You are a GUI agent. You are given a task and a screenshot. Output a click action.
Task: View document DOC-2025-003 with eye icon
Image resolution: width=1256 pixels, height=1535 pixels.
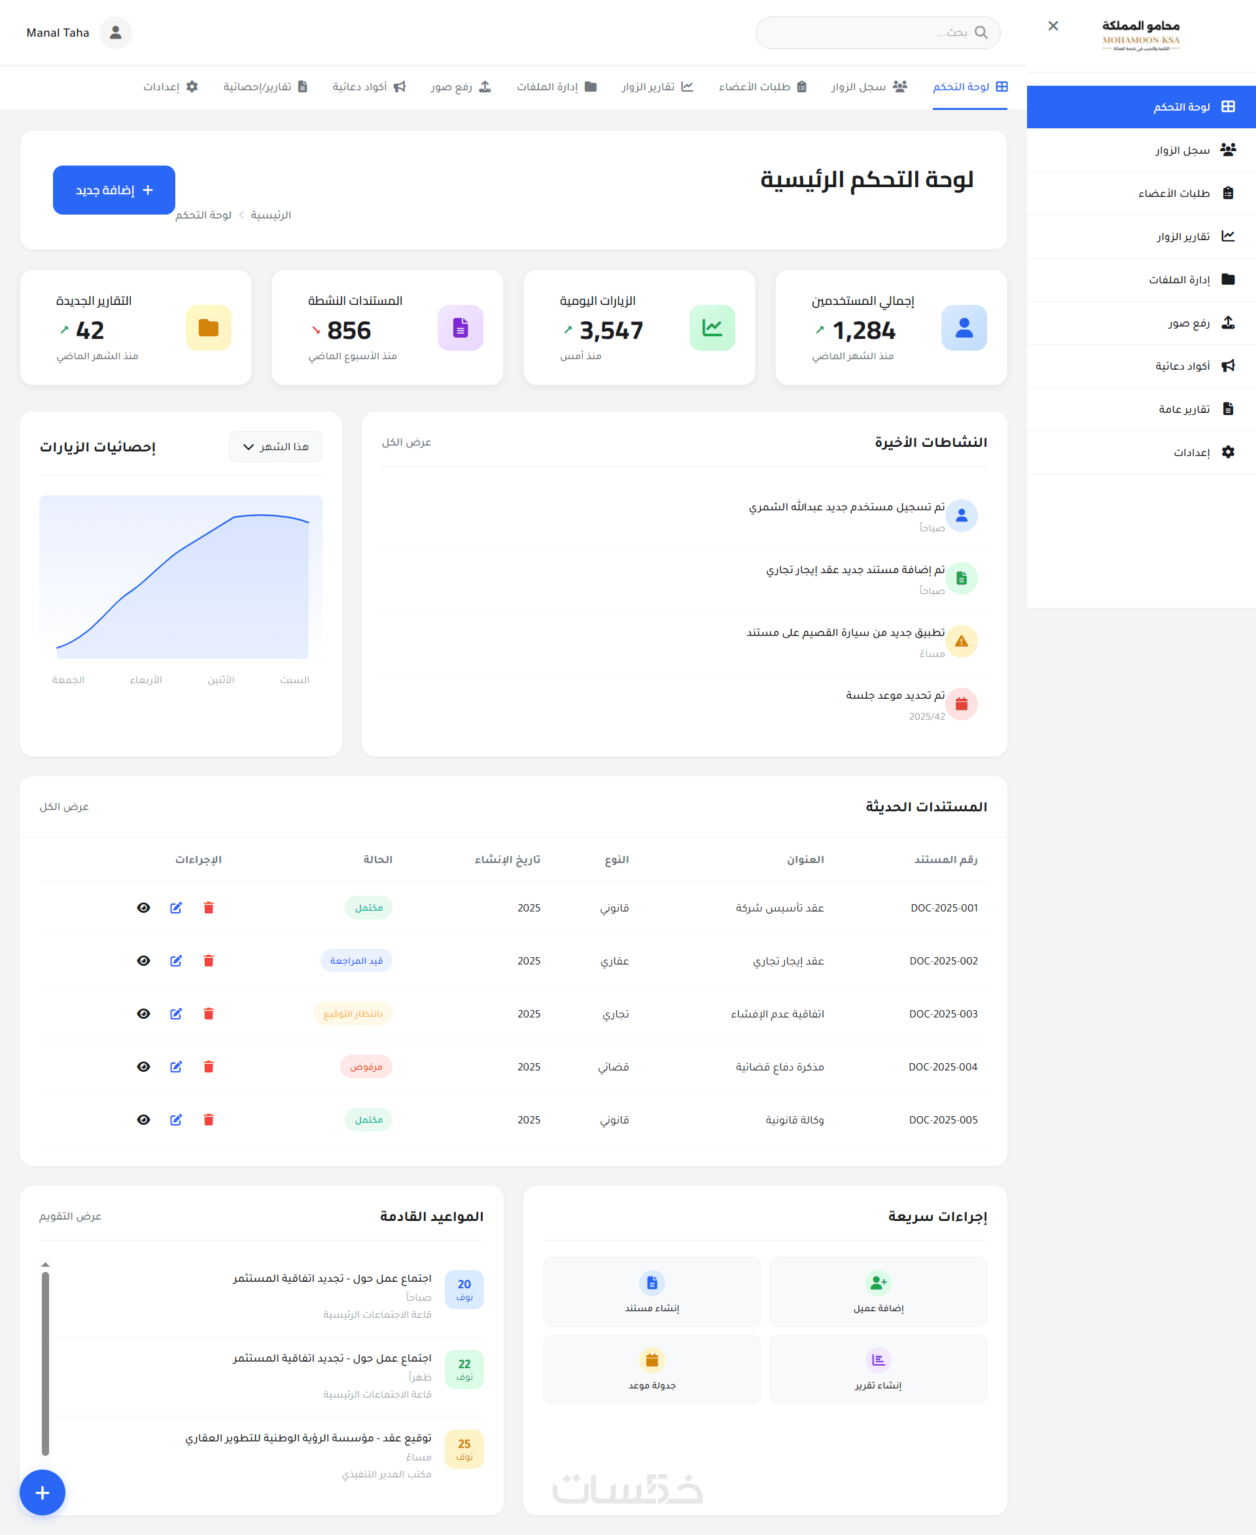click(x=143, y=1014)
